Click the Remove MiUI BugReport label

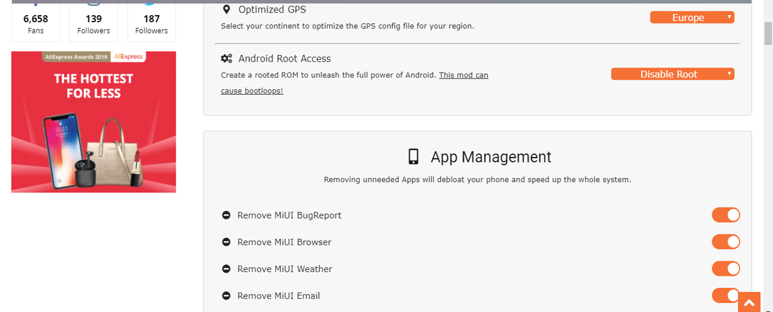(x=289, y=215)
